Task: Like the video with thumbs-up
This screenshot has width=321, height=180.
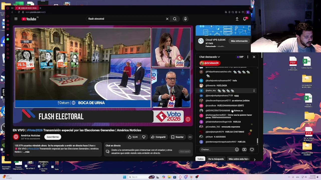Action: click(133, 137)
